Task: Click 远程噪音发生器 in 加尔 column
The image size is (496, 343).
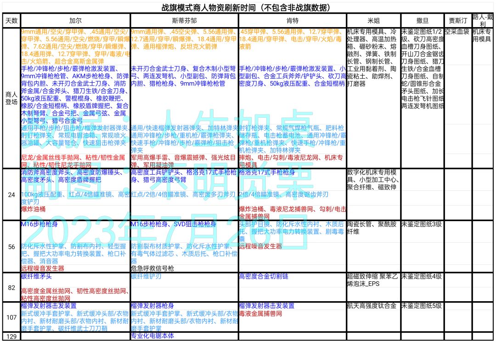Action: click(x=42, y=268)
